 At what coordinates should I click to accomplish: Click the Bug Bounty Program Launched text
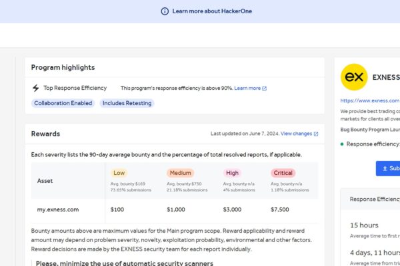click(370, 130)
